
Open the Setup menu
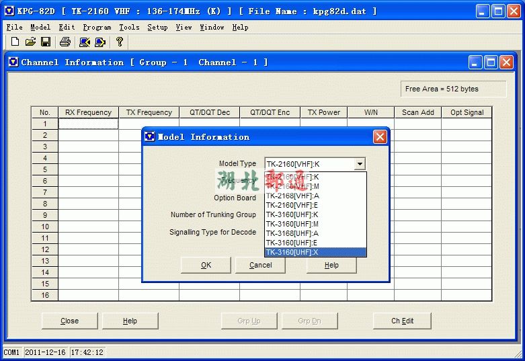[x=157, y=28]
